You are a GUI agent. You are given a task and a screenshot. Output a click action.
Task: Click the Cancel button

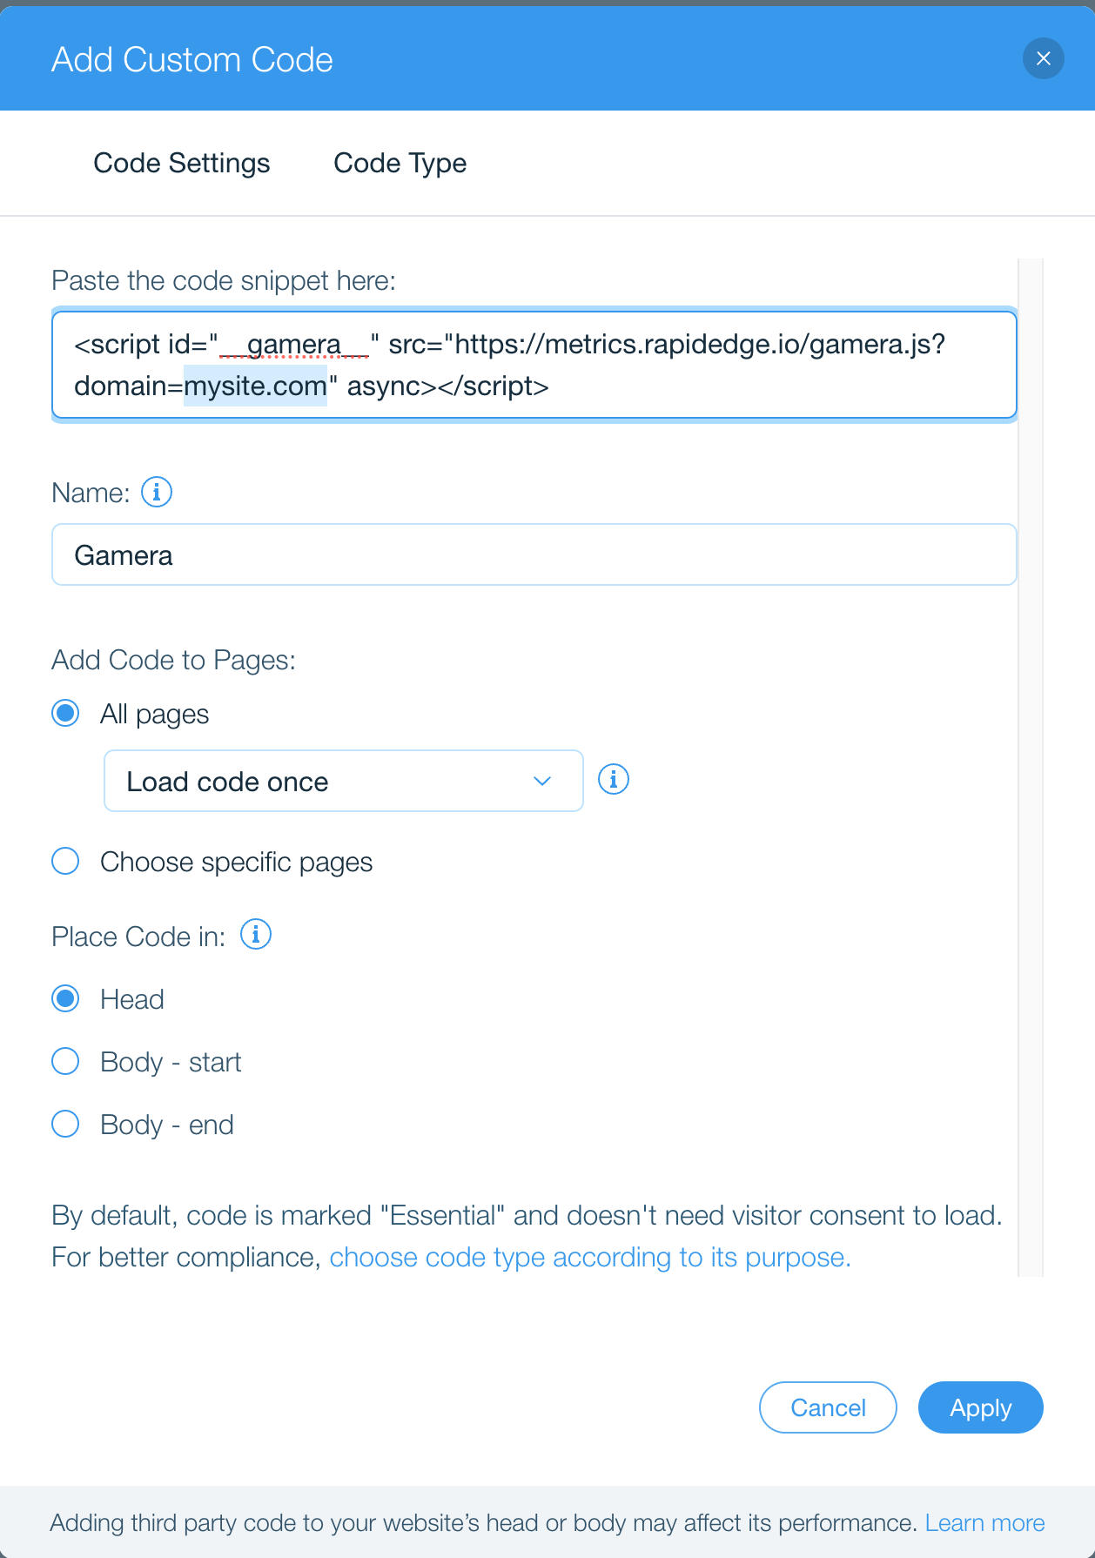coord(828,1407)
